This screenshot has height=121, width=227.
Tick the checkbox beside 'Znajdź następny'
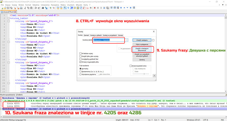(x=153, y=40)
